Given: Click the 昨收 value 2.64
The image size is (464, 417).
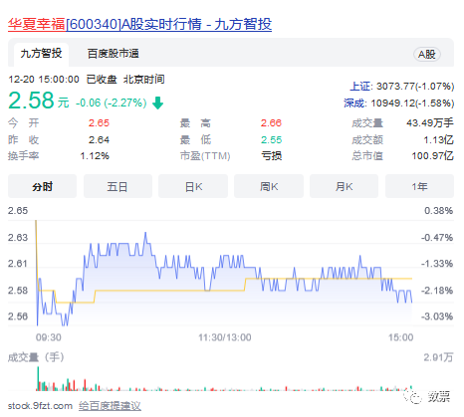Looking at the screenshot, I should [x=99, y=139].
